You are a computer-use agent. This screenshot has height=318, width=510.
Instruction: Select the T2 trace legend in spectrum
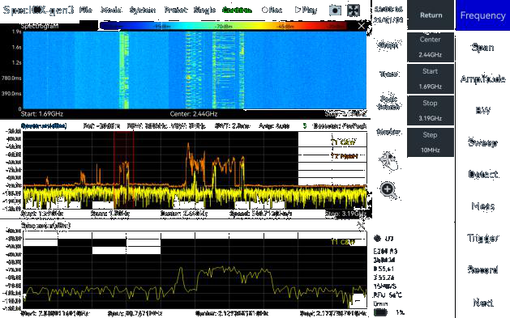344,156
